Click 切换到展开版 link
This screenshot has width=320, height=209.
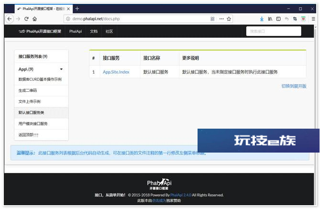294,86
